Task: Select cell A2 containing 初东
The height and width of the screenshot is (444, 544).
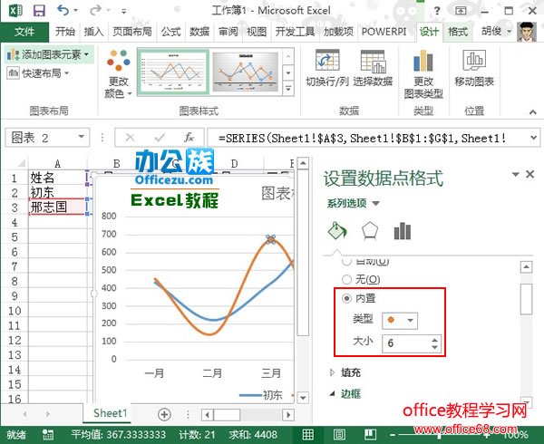Action: point(57,192)
